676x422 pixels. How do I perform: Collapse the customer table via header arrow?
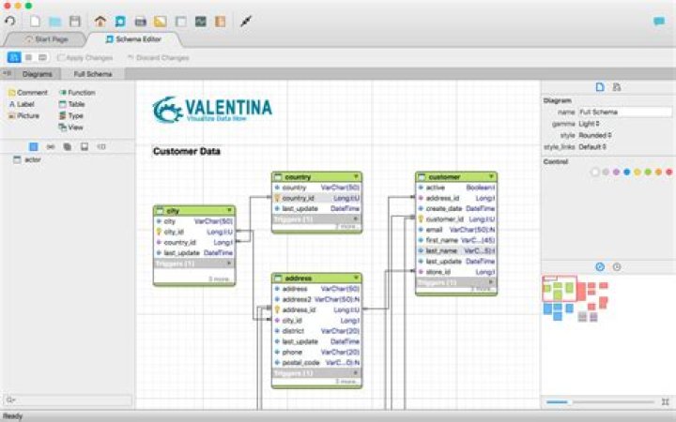[x=491, y=176]
